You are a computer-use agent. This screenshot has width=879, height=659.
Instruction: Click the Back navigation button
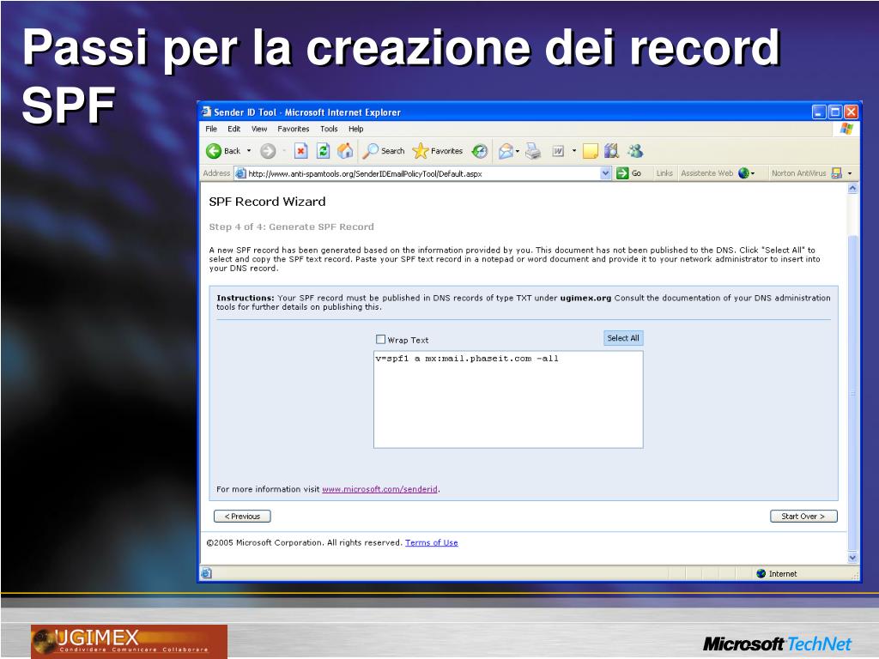[223, 151]
